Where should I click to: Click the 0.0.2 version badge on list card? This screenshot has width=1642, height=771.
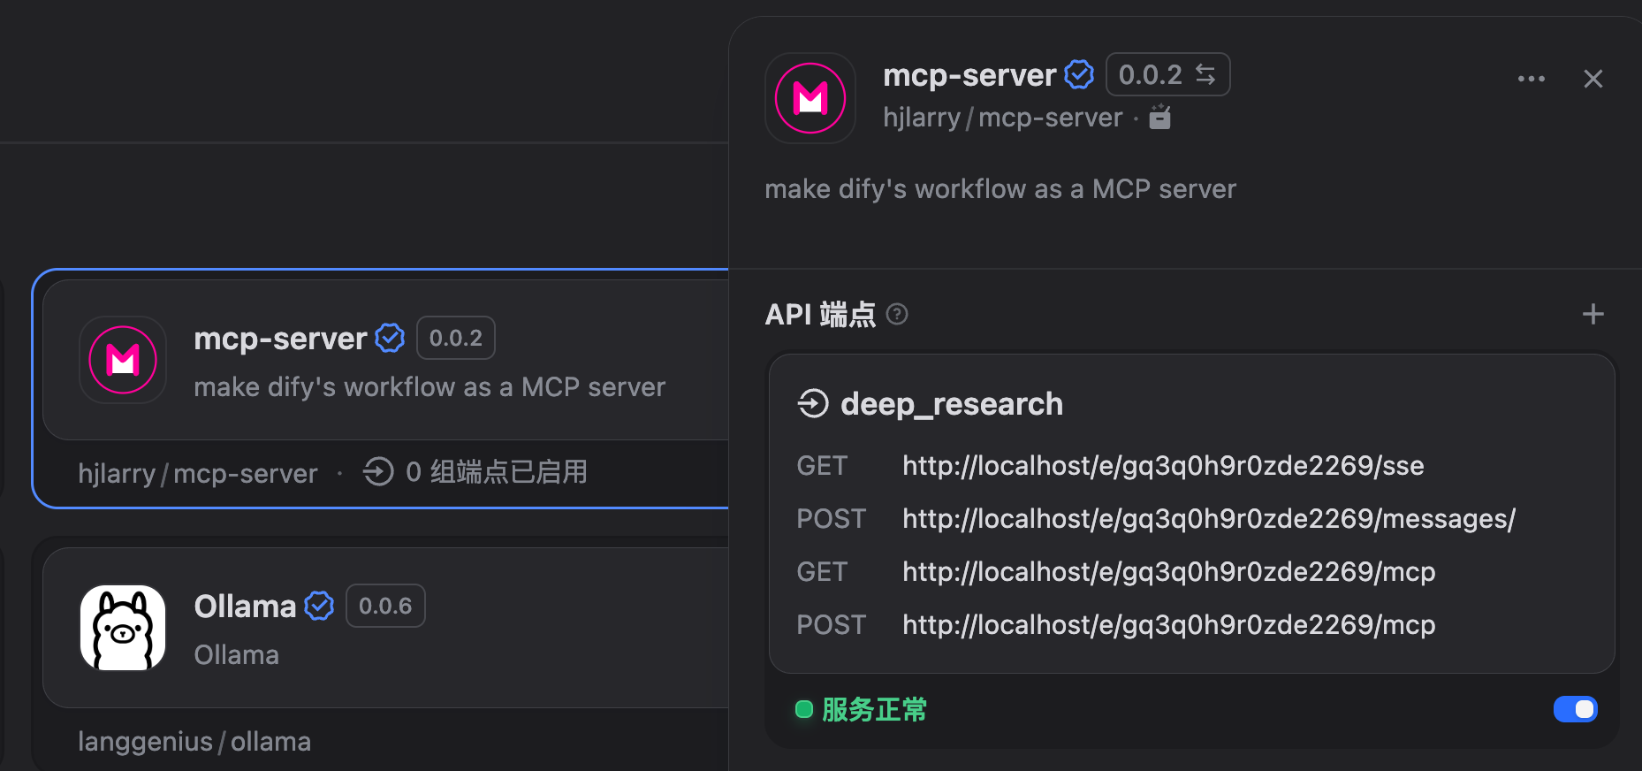tap(456, 338)
